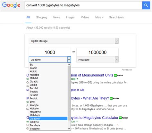Screen dimensions: 152x133
Task: Select Gibibyte from the unit list
Action: click(48, 122)
